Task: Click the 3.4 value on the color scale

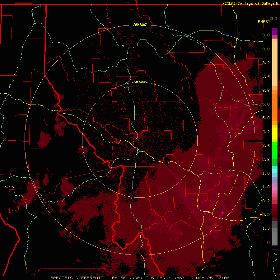Action: coord(266,146)
